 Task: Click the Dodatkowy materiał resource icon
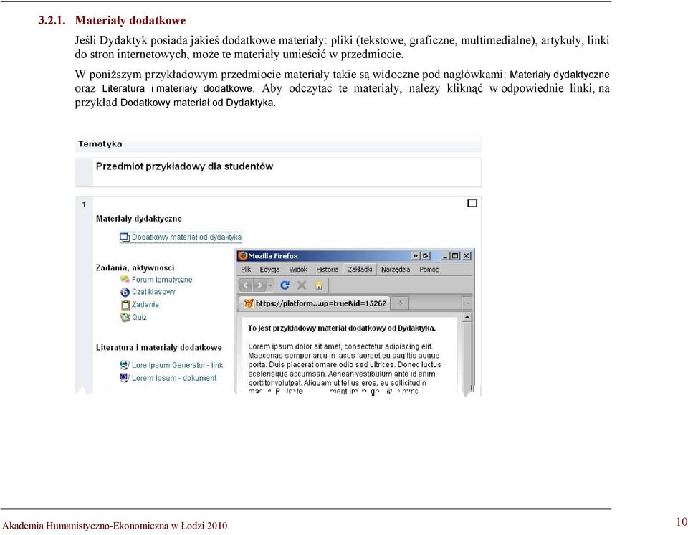click(125, 237)
